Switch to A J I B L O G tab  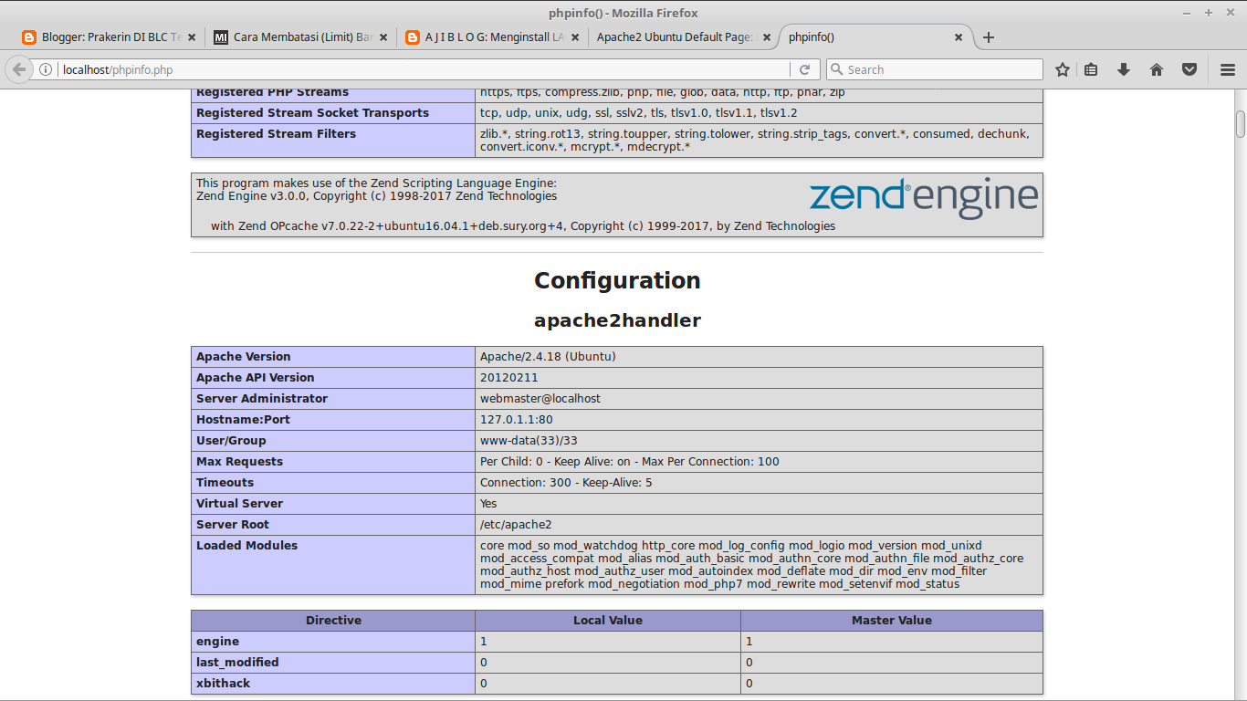[x=492, y=37]
